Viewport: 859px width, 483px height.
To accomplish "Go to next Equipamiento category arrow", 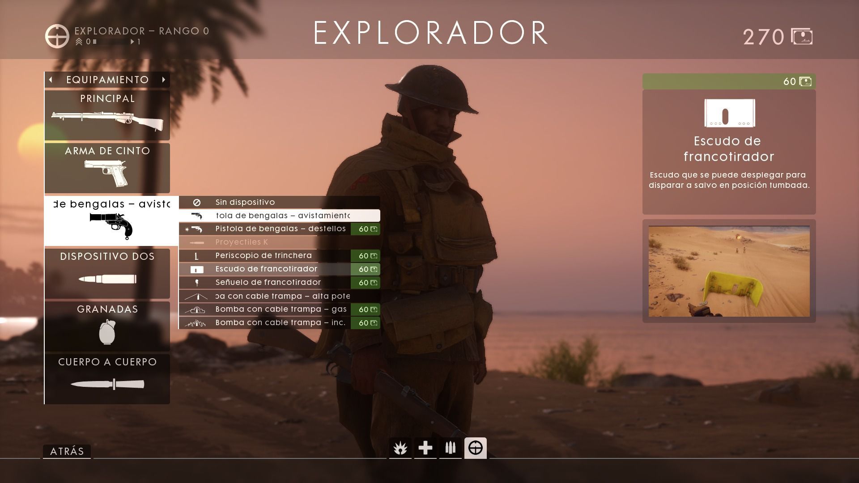I will pos(164,80).
